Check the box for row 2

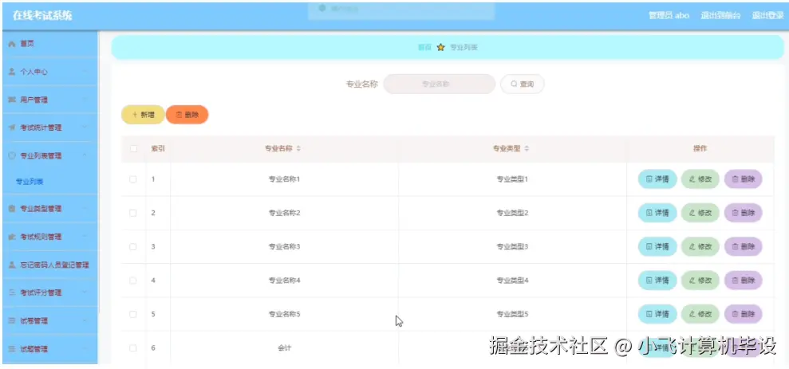[x=133, y=213]
